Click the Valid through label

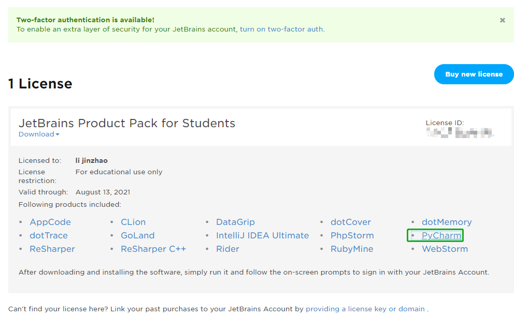point(44,192)
